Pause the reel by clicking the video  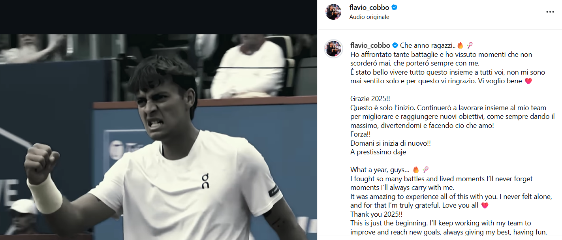(158, 137)
